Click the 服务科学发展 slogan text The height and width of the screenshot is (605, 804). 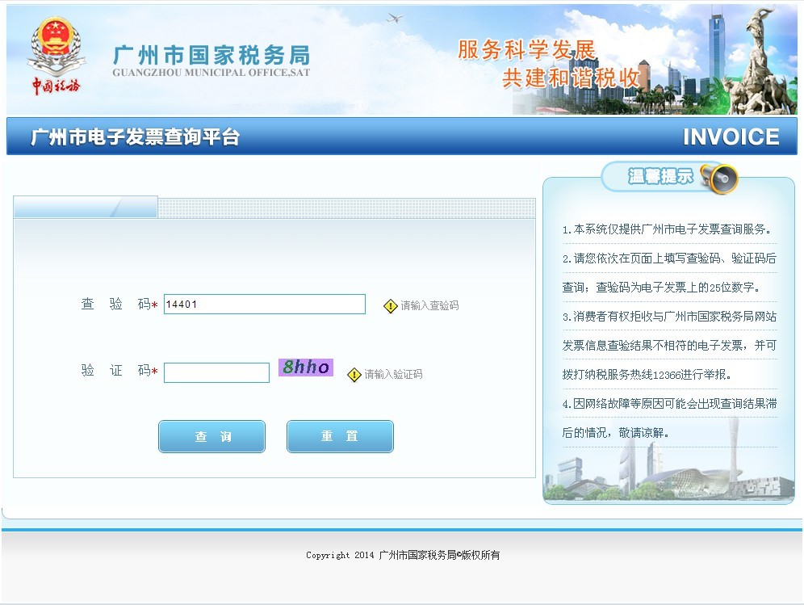click(526, 50)
